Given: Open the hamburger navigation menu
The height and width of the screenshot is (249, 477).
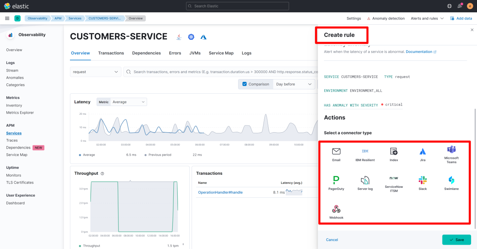Looking at the screenshot, I should (x=7, y=18).
